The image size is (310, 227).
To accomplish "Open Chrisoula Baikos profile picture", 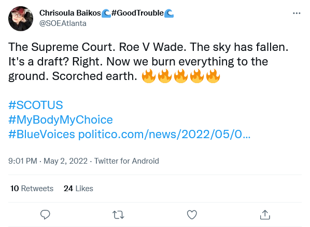I will pos(21,19).
